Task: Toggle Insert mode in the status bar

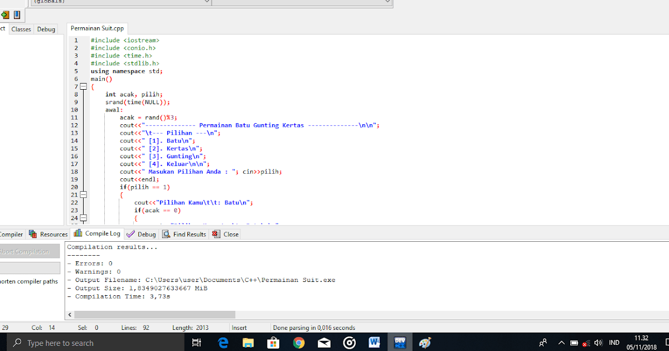Action: (250, 327)
